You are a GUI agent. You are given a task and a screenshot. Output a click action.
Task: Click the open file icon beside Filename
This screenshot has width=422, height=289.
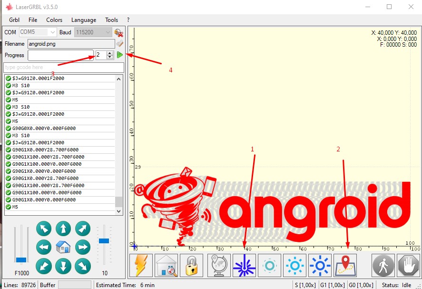(x=119, y=43)
